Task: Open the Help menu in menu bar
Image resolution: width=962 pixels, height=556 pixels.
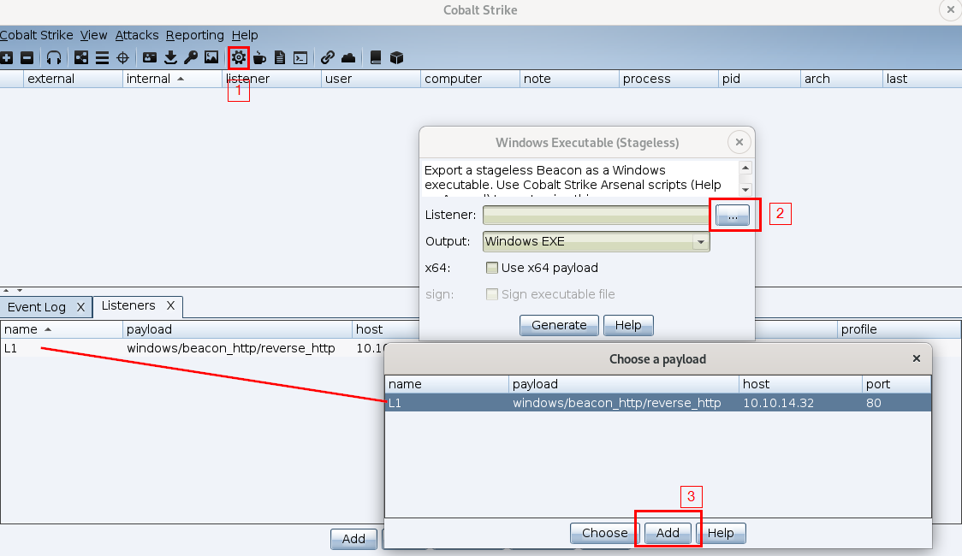Action: click(245, 35)
